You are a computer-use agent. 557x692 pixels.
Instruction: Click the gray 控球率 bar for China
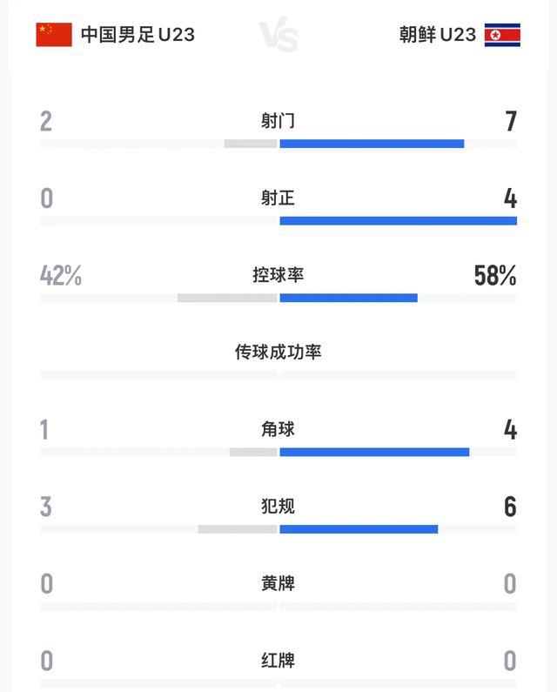click(x=227, y=298)
